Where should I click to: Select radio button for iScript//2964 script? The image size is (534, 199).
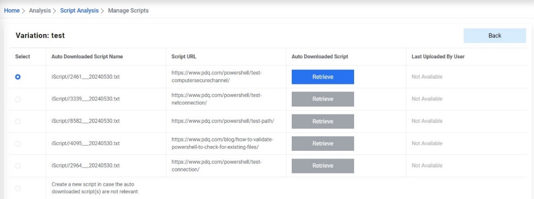click(18, 166)
